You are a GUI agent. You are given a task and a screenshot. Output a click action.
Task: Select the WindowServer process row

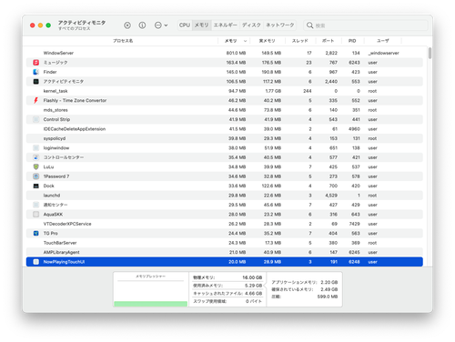click(x=225, y=53)
